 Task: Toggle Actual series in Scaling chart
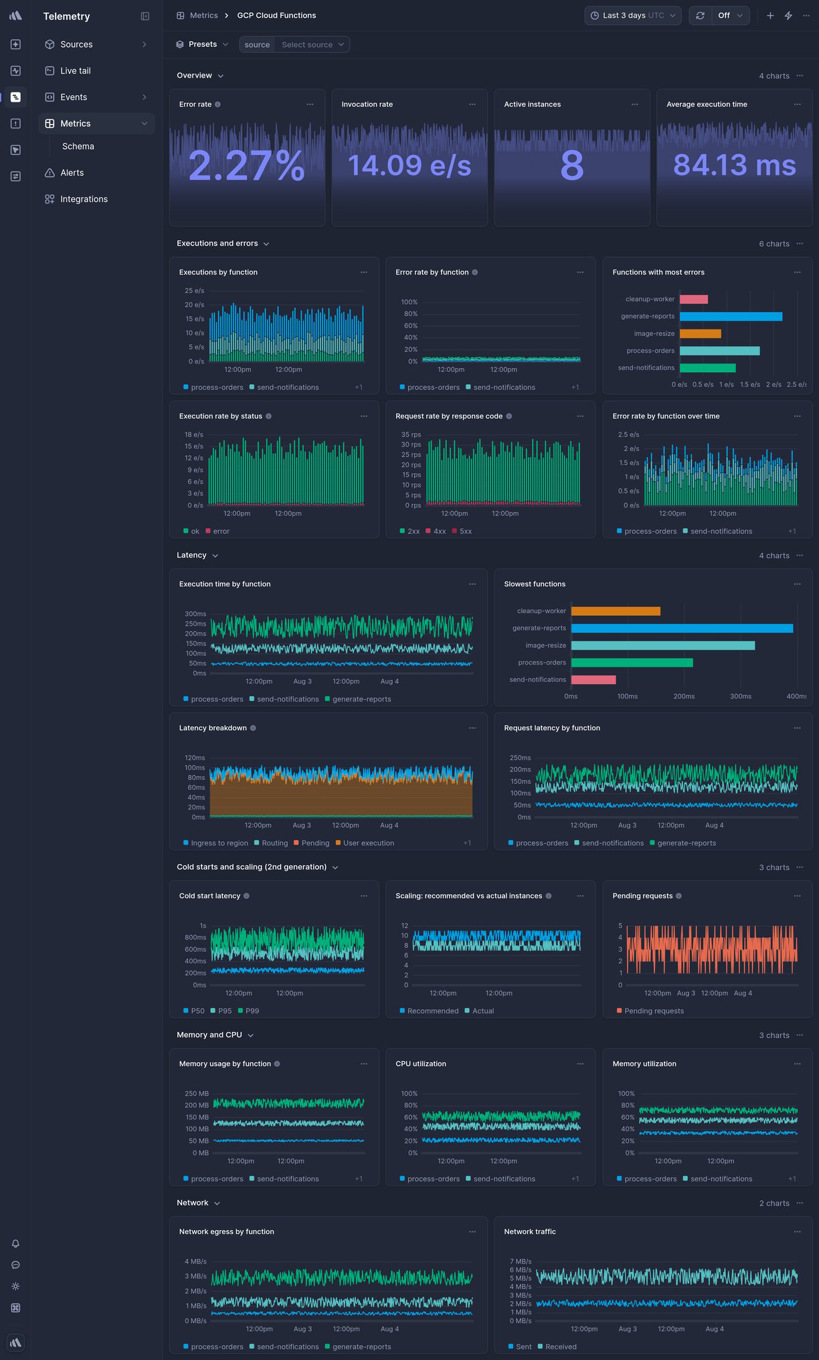[479, 1011]
